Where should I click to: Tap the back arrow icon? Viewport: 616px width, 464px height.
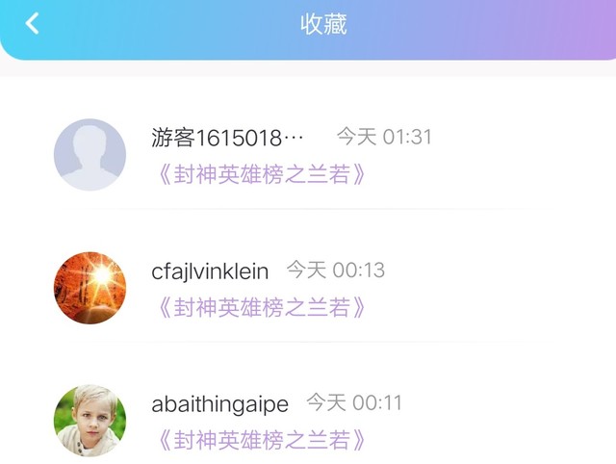32,23
